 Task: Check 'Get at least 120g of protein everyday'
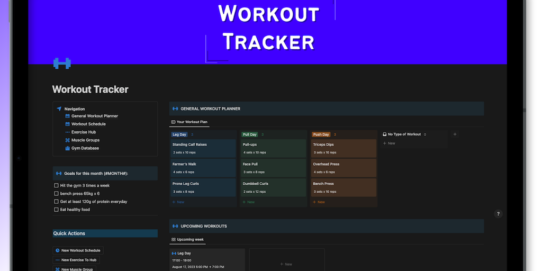click(x=56, y=202)
